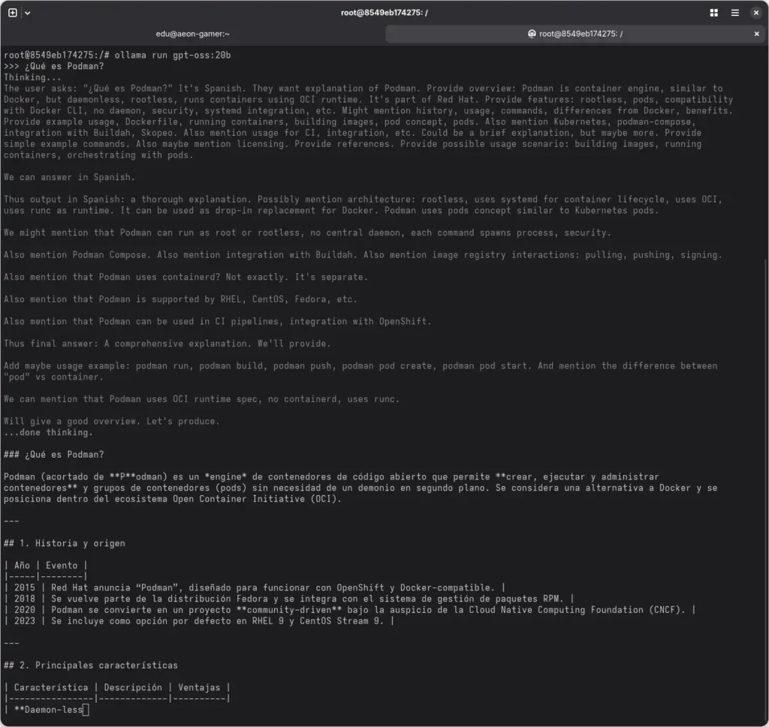Image resolution: width=769 pixels, height=727 pixels.
Task: Click the '...done thinking.' line
Action: click(x=48, y=432)
